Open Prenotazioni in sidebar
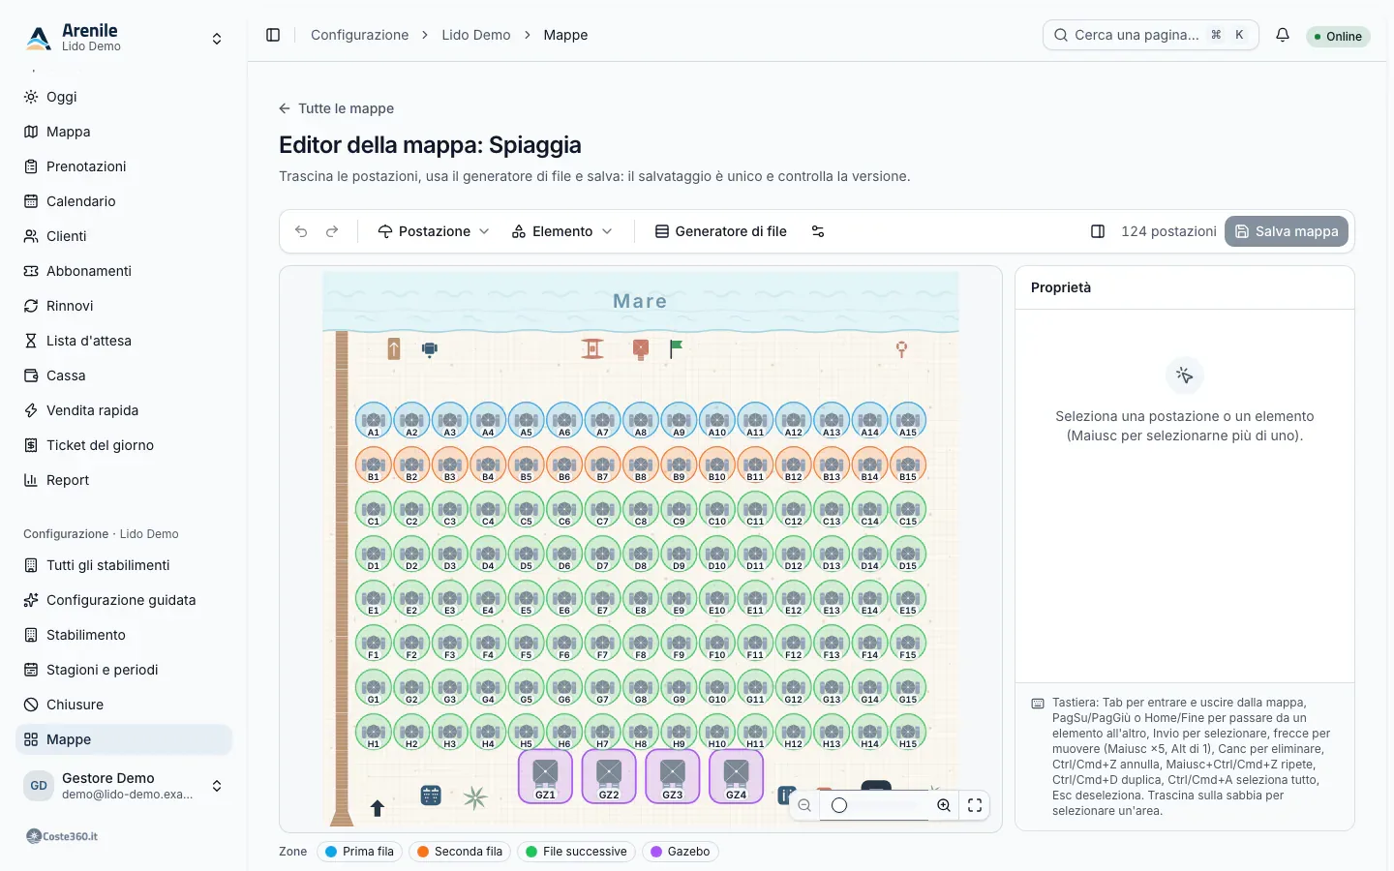The width and height of the screenshot is (1394, 871). click(x=124, y=166)
